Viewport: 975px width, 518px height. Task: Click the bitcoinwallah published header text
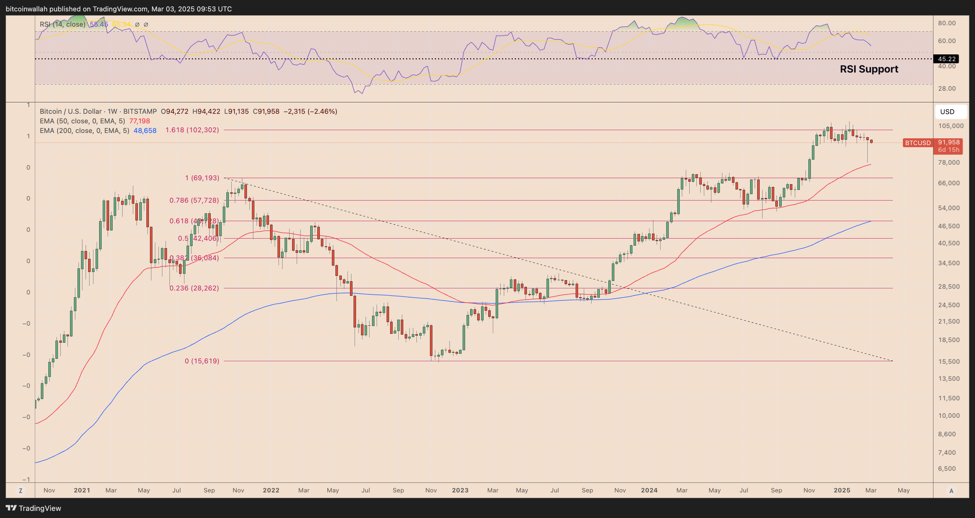118,9
